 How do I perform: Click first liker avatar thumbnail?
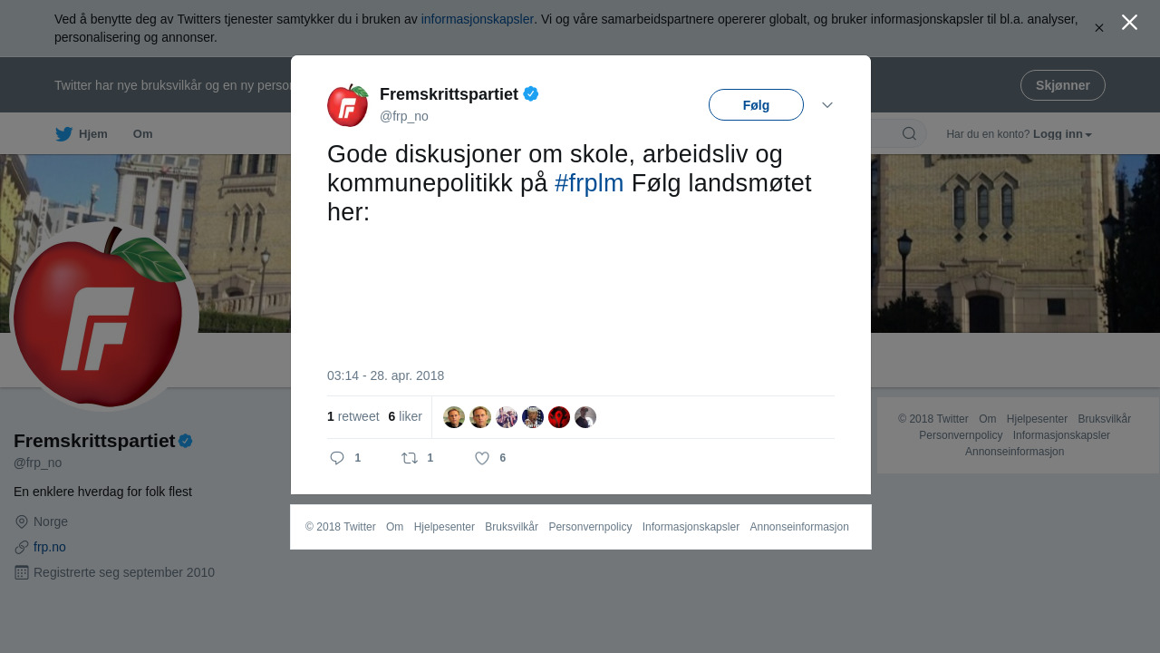coord(454,417)
